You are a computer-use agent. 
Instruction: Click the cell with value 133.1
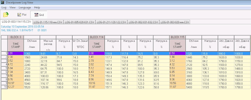(x=113, y=61)
